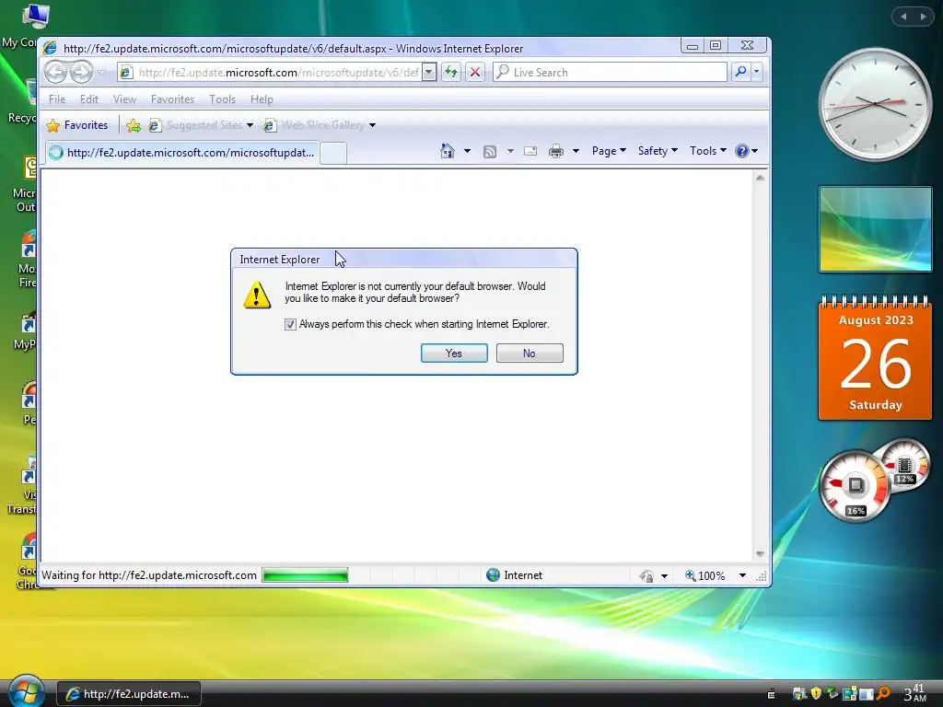The height and width of the screenshot is (707, 943).
Task: Click the taskbar Internet Explorer button
Action: (x=129, y=694)
